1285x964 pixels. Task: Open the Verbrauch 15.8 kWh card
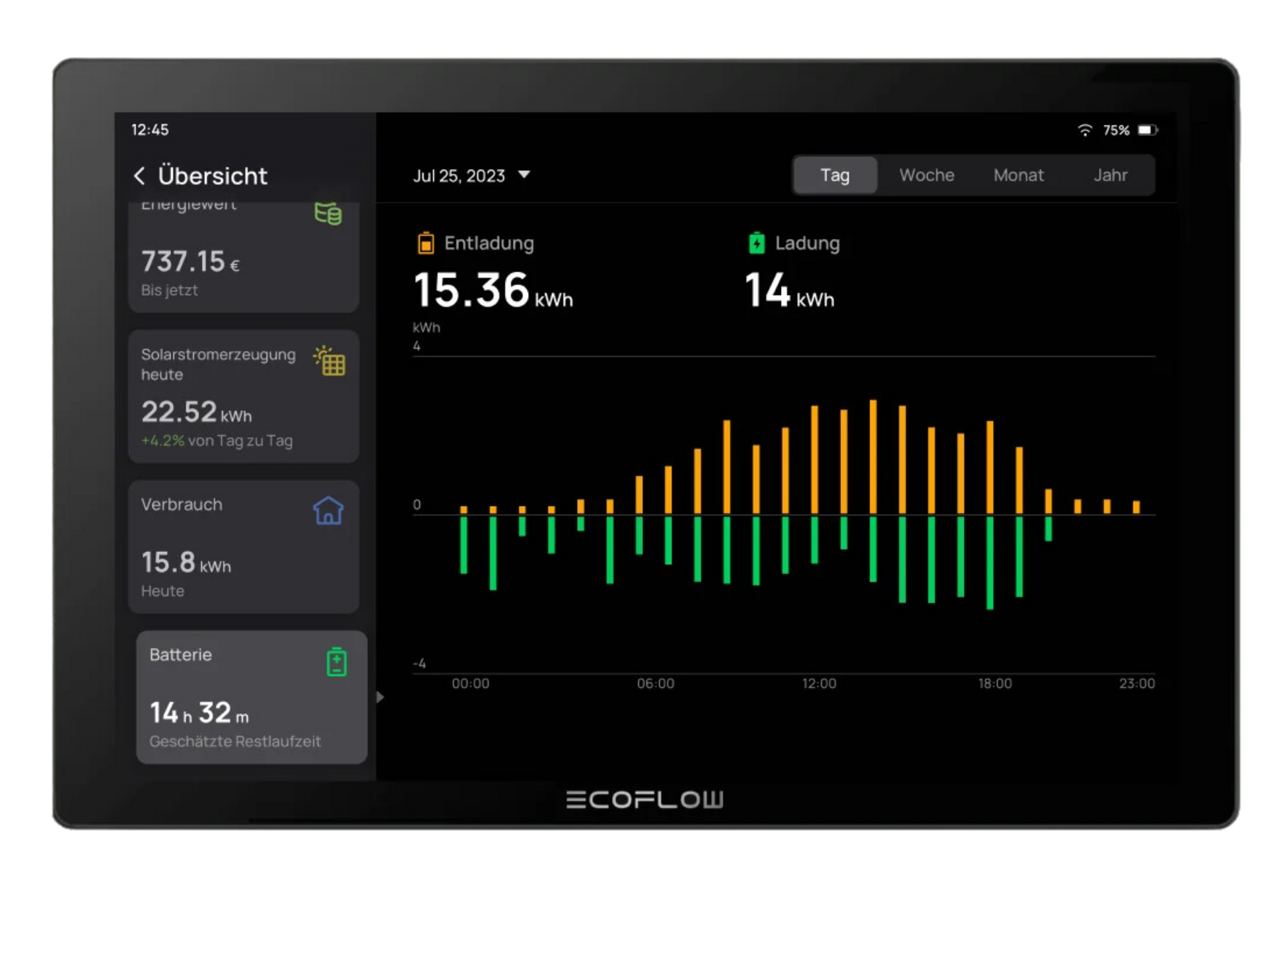coord(243,547)
